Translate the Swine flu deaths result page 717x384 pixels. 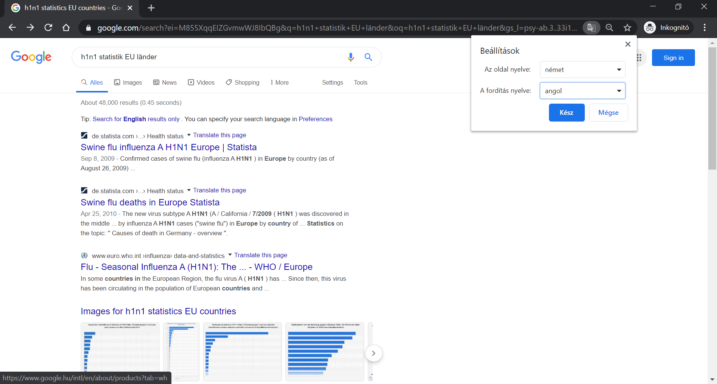coord(220,190)
